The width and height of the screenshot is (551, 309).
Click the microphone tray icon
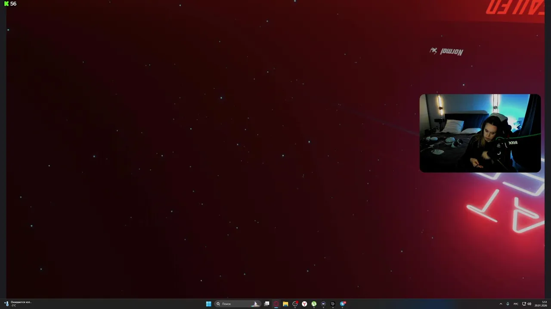tap(508, 304)
